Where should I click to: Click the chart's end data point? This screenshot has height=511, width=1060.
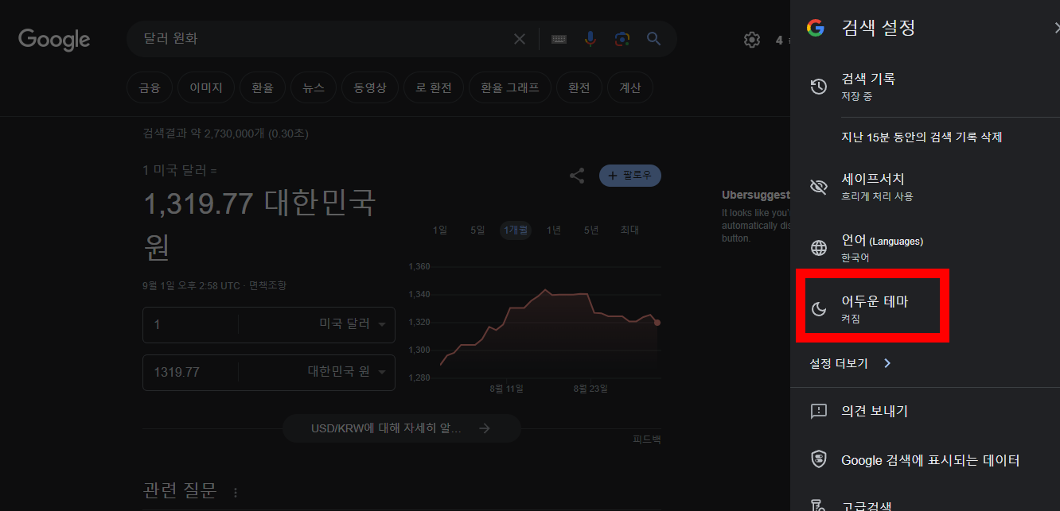(x=657, y=323)
